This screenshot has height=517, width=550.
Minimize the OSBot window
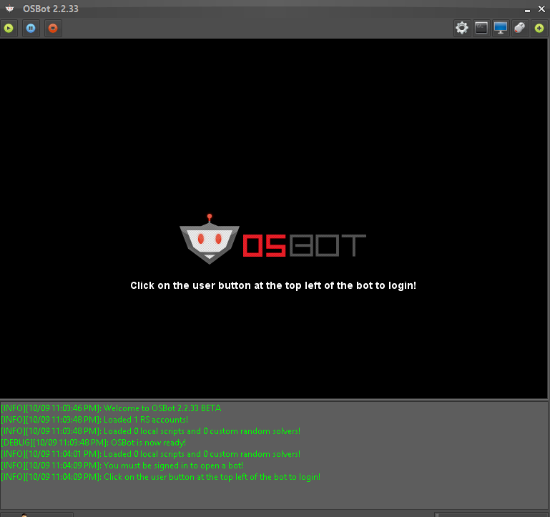pyautogui.click(x=527, y=10)
